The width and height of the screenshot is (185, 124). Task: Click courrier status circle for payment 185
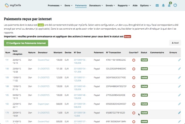[x=134, y=95]
